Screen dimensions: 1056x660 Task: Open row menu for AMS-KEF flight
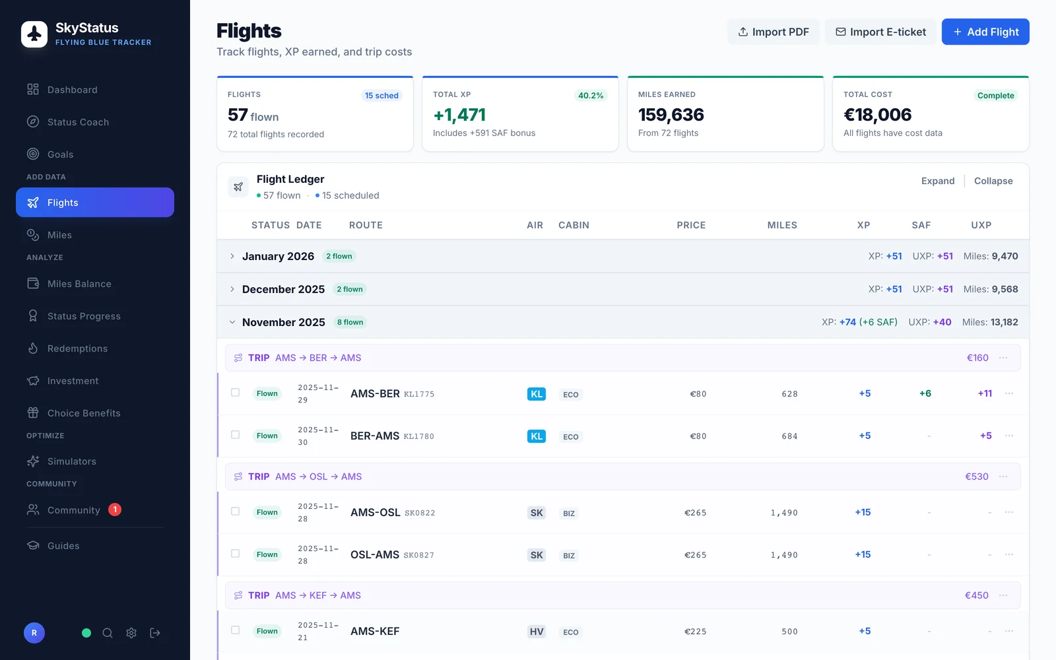[x=1009, y=631]
